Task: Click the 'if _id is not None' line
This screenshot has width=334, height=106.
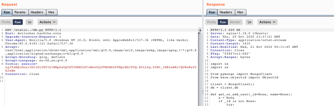Action: (237, 101)
